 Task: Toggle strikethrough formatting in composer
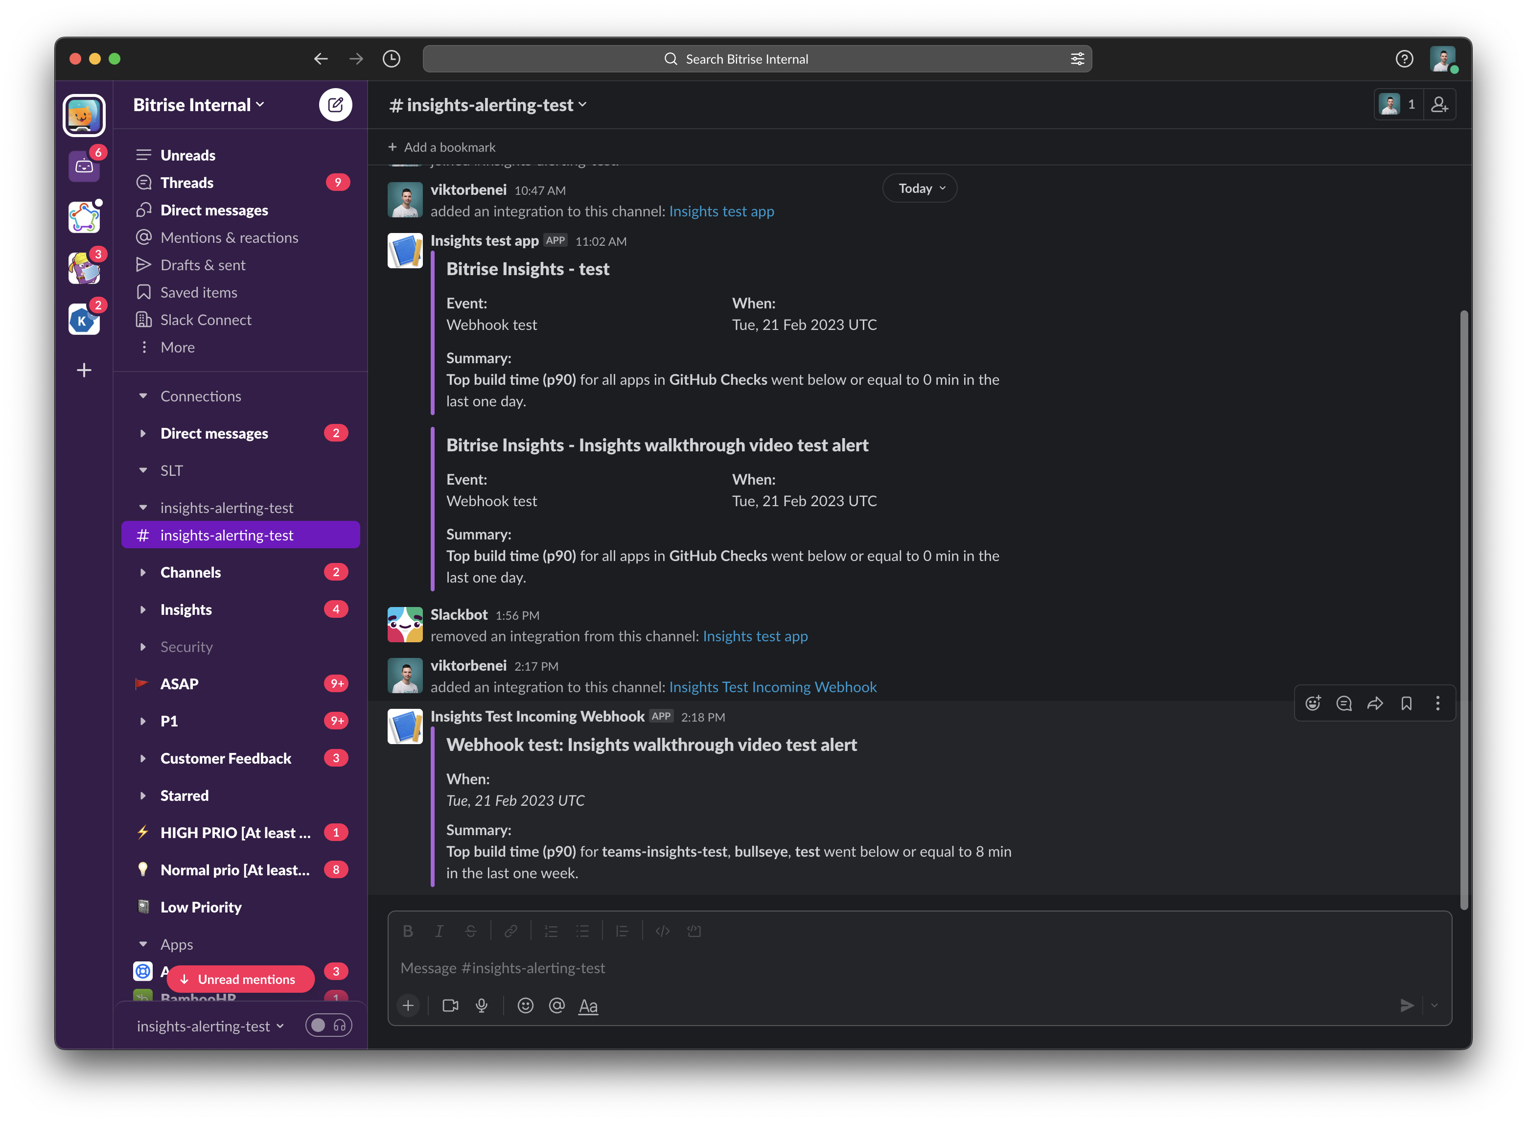pyautogui.click(x=470, y=931)
